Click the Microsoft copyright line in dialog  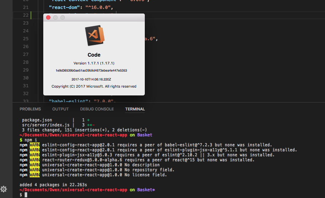click(x=94, y=86)
